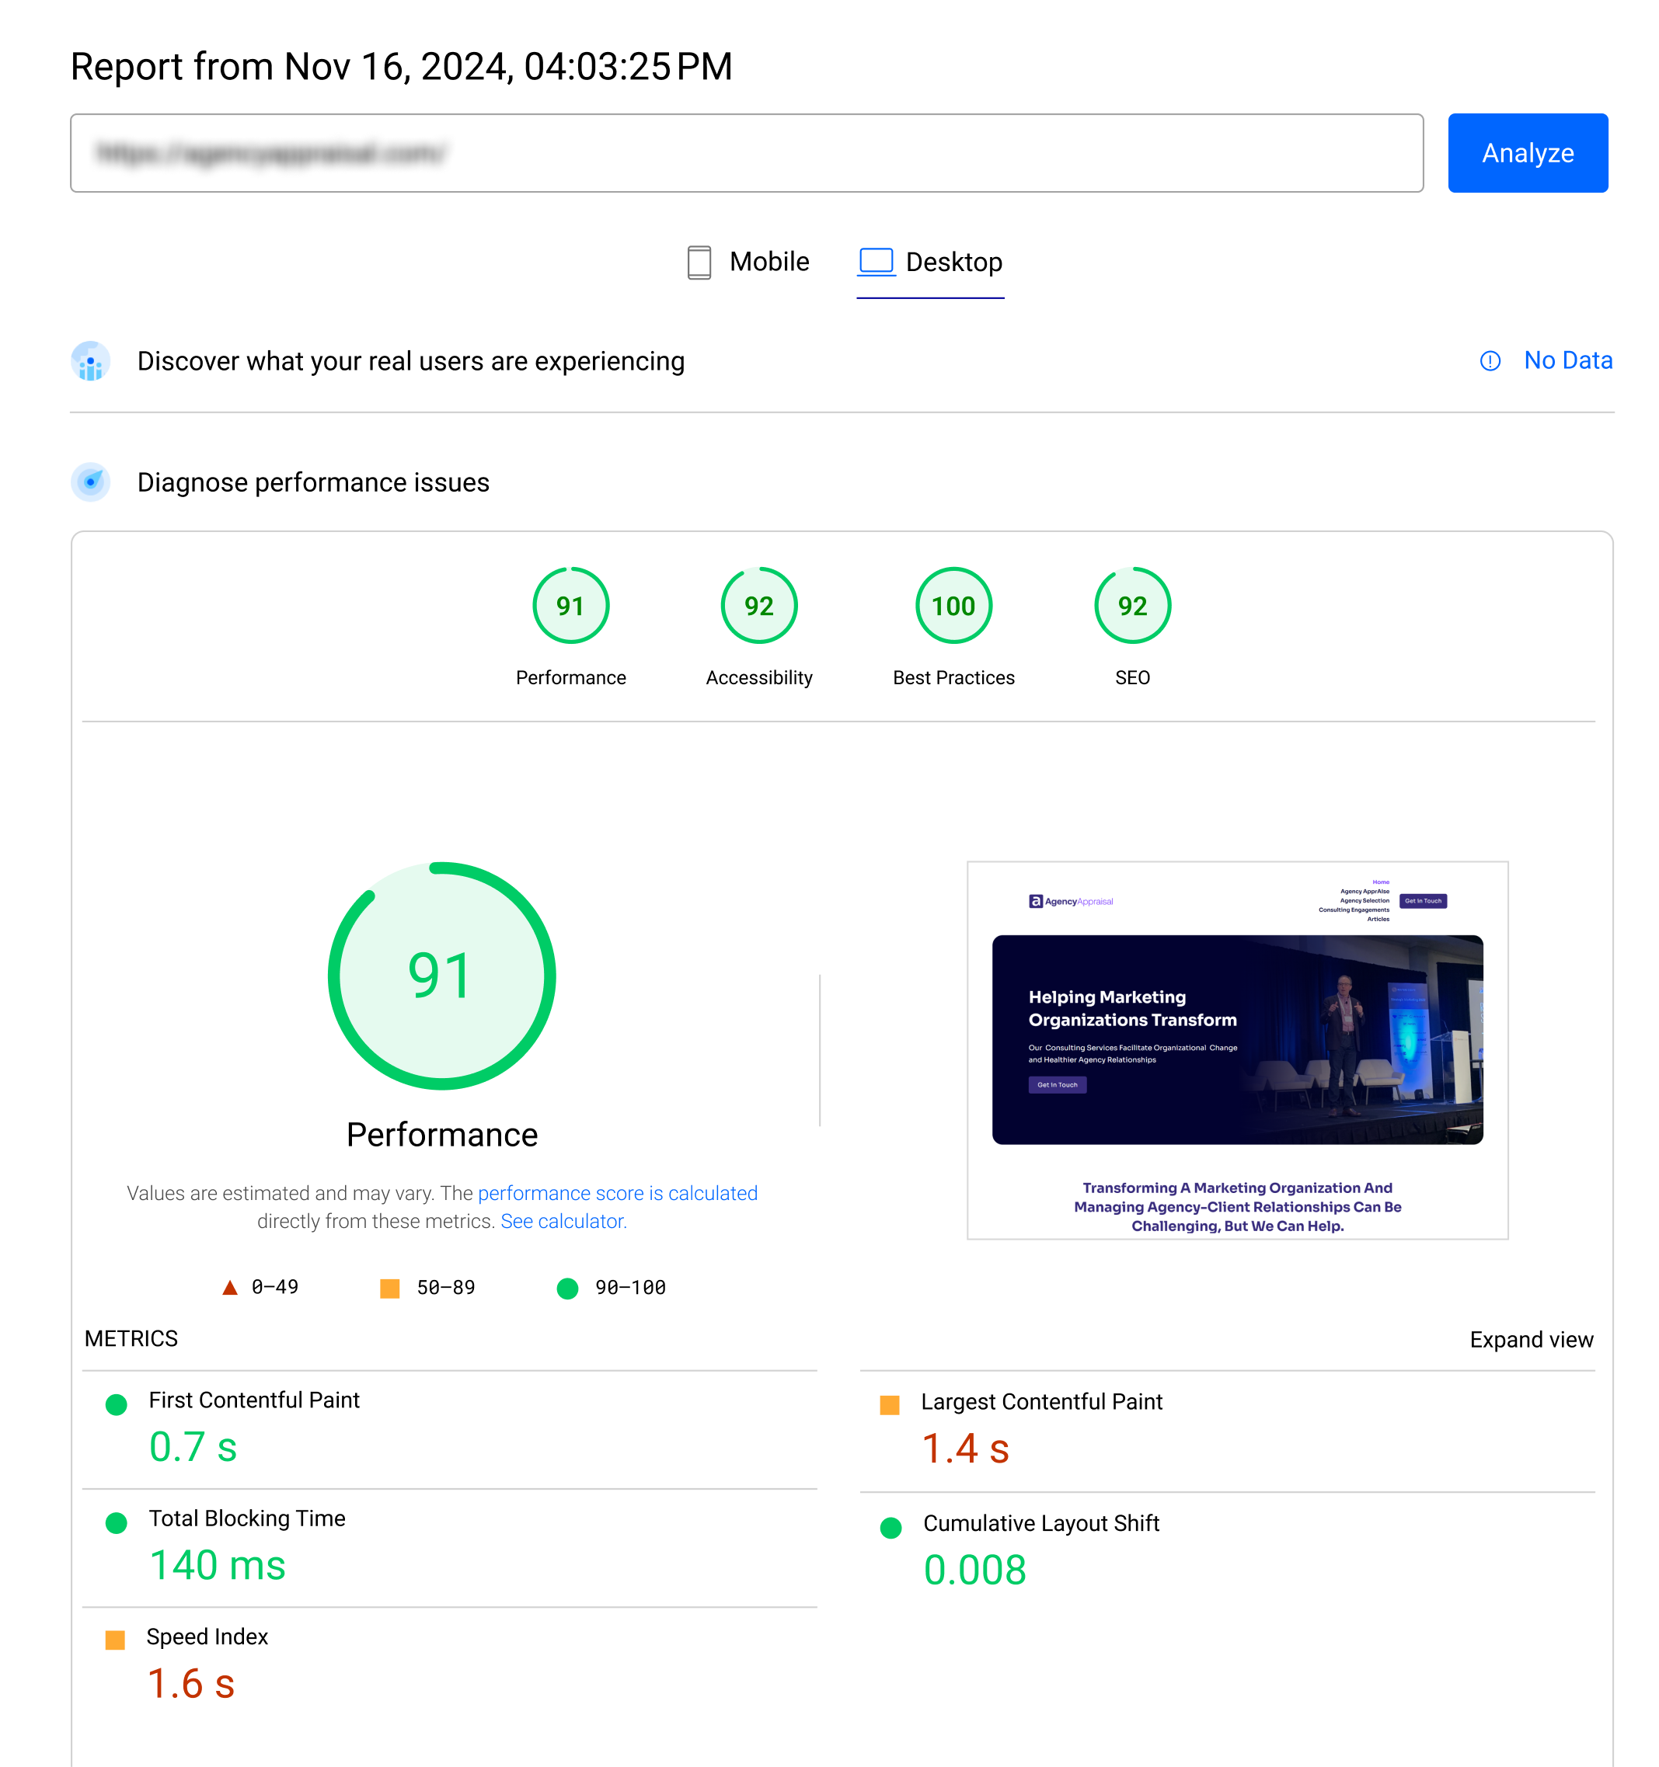The width and height of the screenshot is (1659, 1767).
Task: Click the 0.7 s value
Action: coord(193,1446)
